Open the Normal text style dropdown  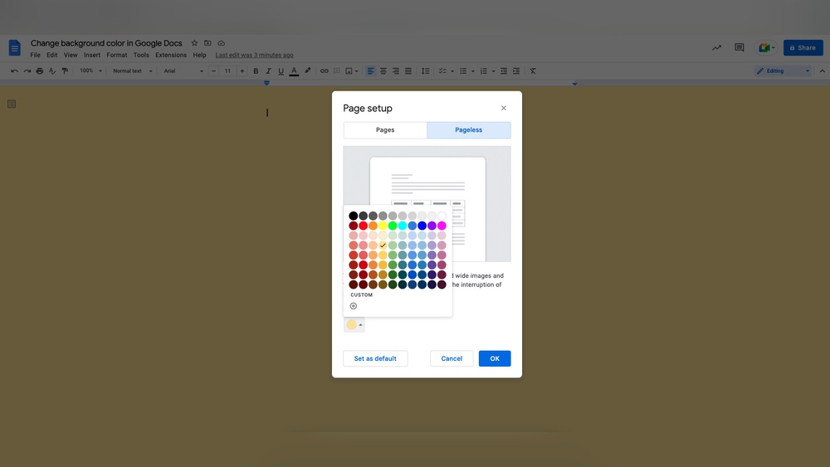[x=132, y=71]
